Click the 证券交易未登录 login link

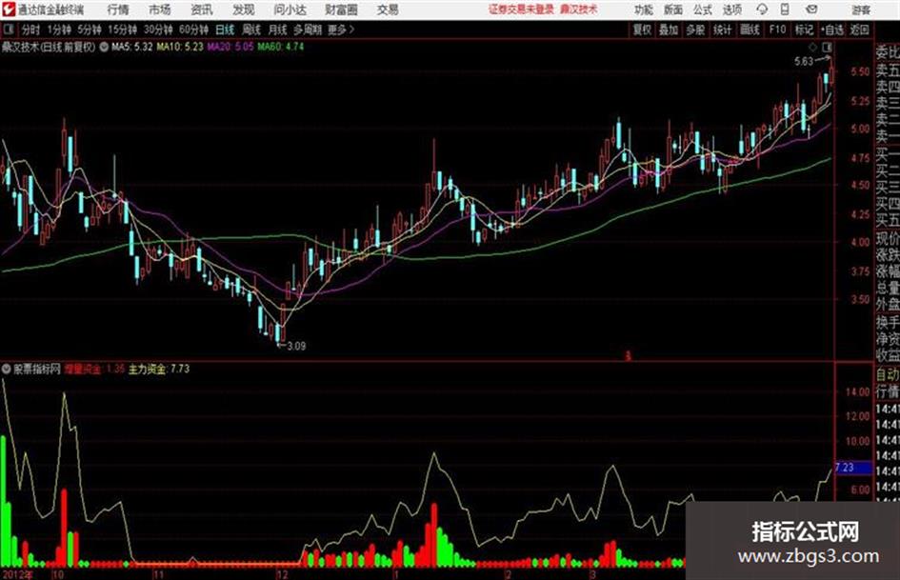click(x=521, y=10)
